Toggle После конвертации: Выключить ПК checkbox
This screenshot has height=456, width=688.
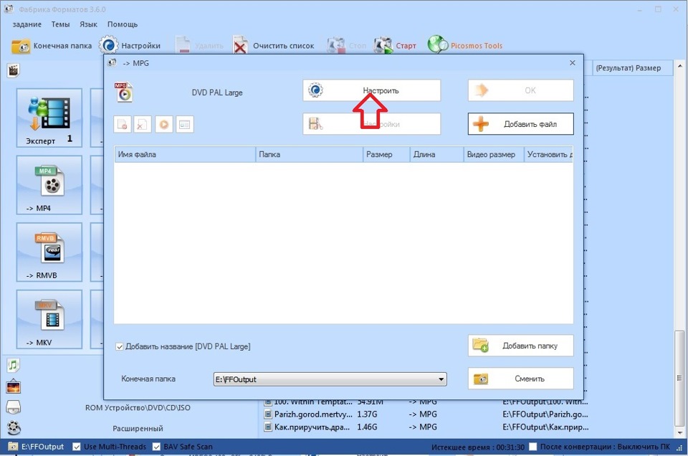click(532, 447)
